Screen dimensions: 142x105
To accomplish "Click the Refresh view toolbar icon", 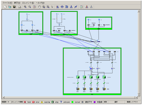I will 81,7.
